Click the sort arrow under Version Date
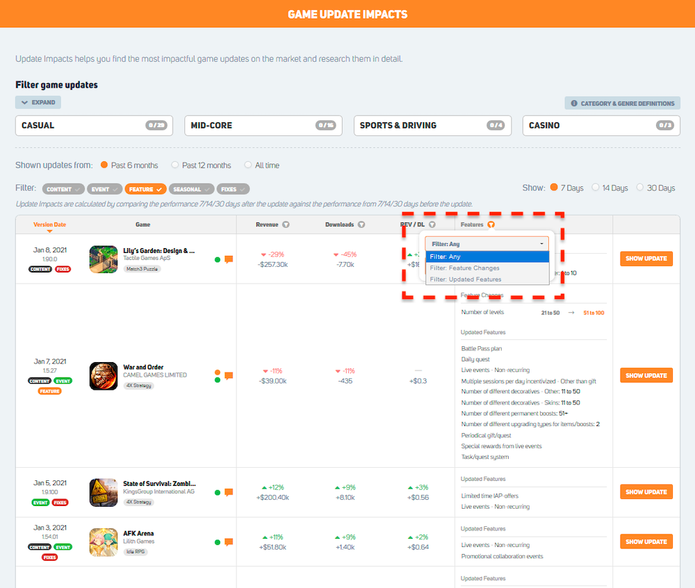Screen dimensions: 695x588 tap(49, 231)
